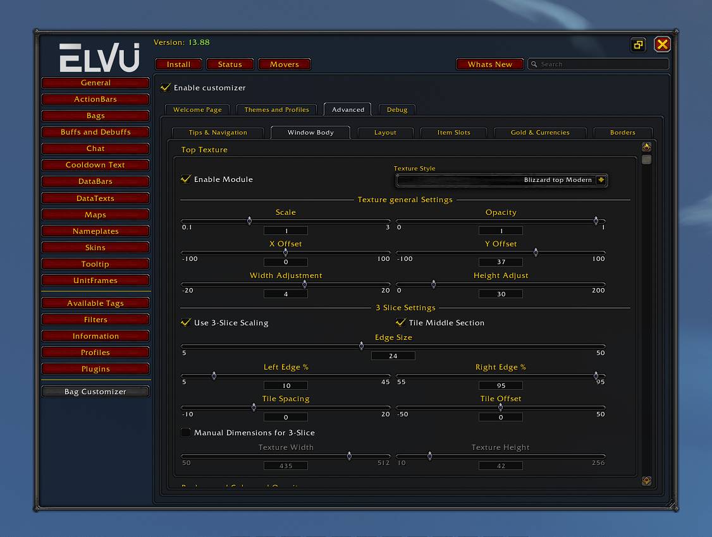This screenshot has height=537, width=712.
Task: Click the Scale value input box
Action: tap(286, 231)
